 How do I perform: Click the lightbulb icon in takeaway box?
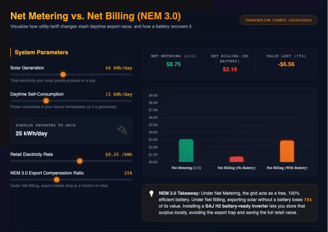151,194
